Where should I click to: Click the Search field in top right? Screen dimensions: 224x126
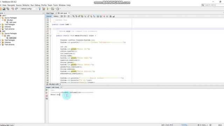pos(213,5)
